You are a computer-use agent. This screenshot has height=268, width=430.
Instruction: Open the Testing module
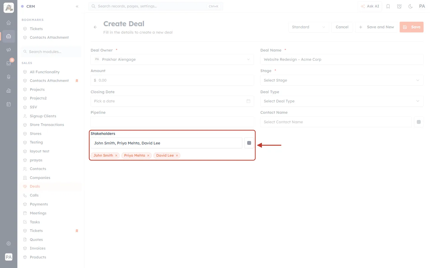(36, 142)
